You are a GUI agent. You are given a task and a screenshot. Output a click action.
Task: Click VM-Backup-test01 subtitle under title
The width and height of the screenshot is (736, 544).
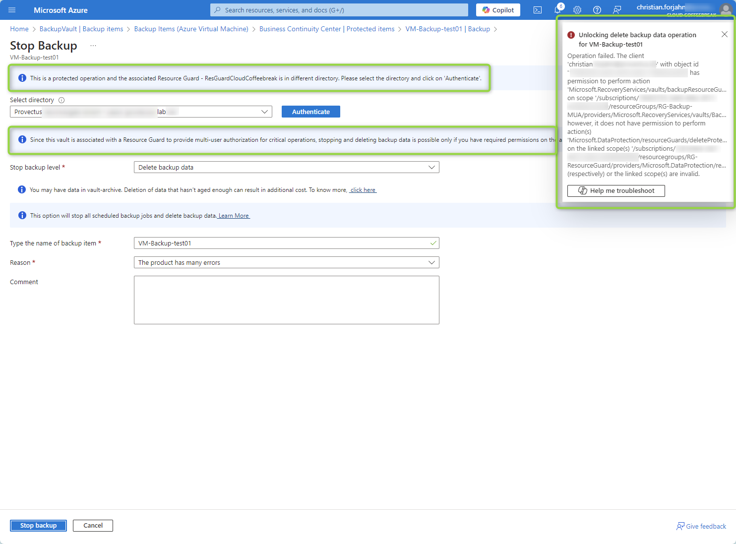[x=34, y=58]
